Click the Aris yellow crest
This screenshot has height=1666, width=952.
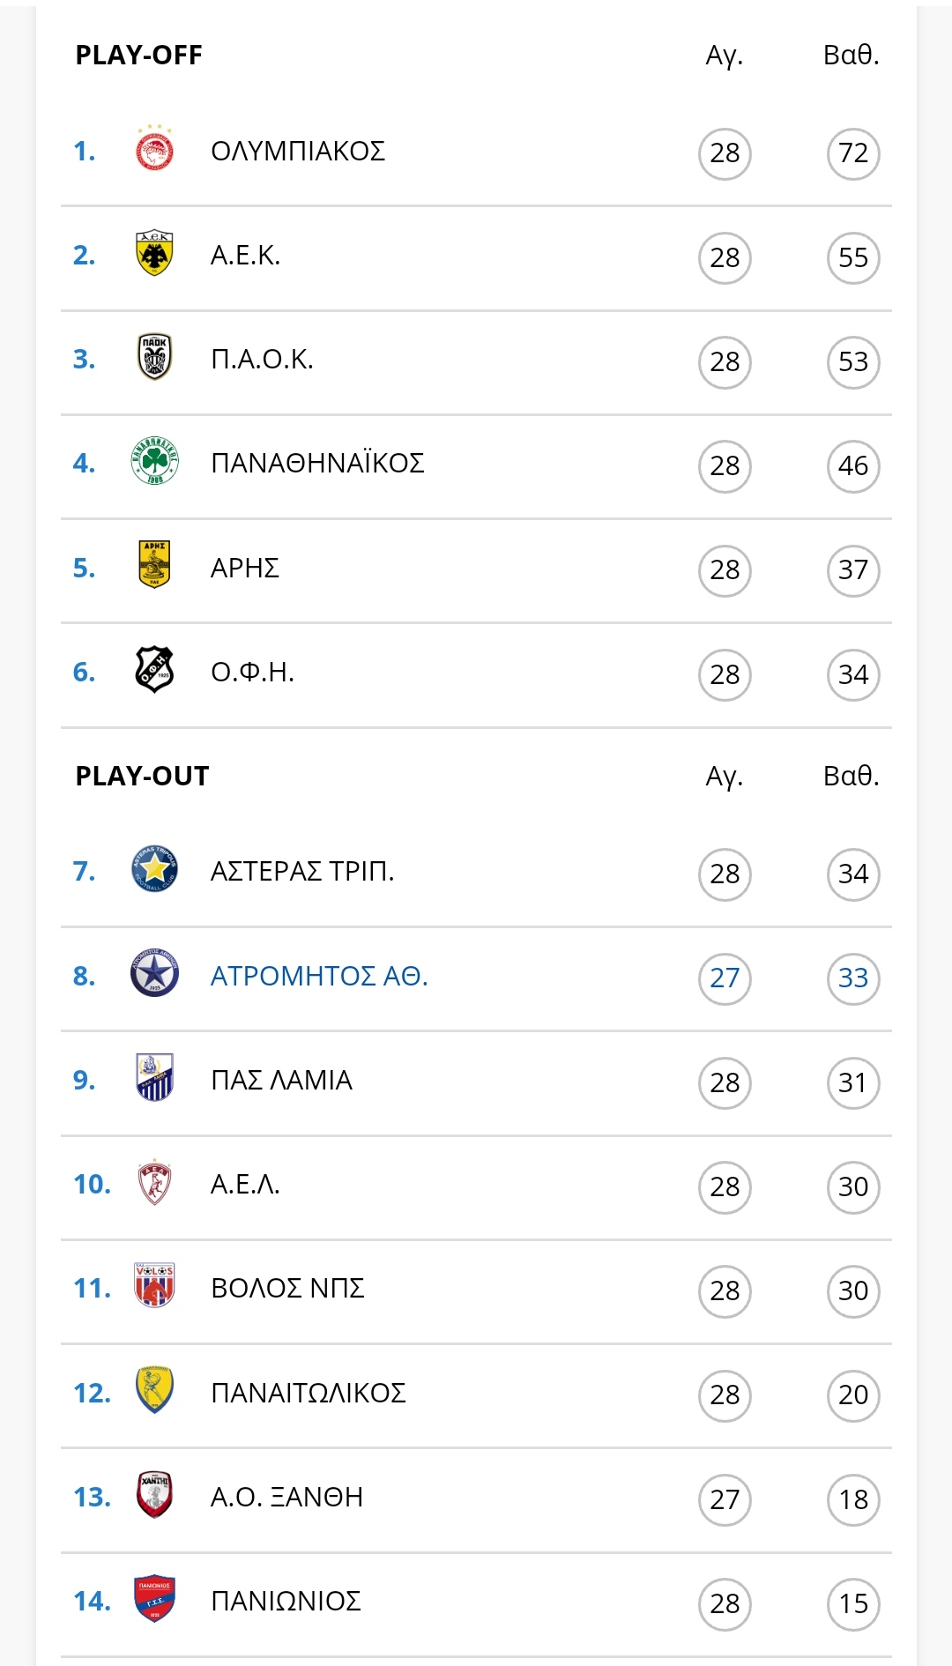pyautogui.click(x=154, y=565)
